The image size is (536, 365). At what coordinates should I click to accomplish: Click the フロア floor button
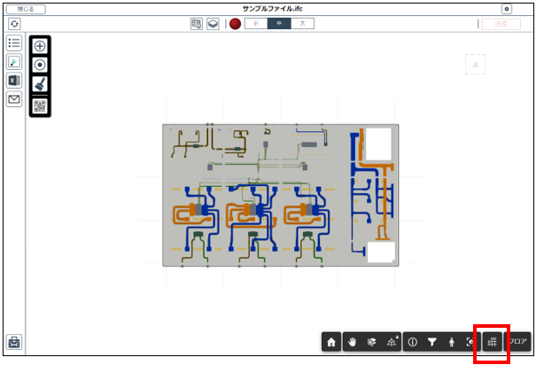[517, 341]
